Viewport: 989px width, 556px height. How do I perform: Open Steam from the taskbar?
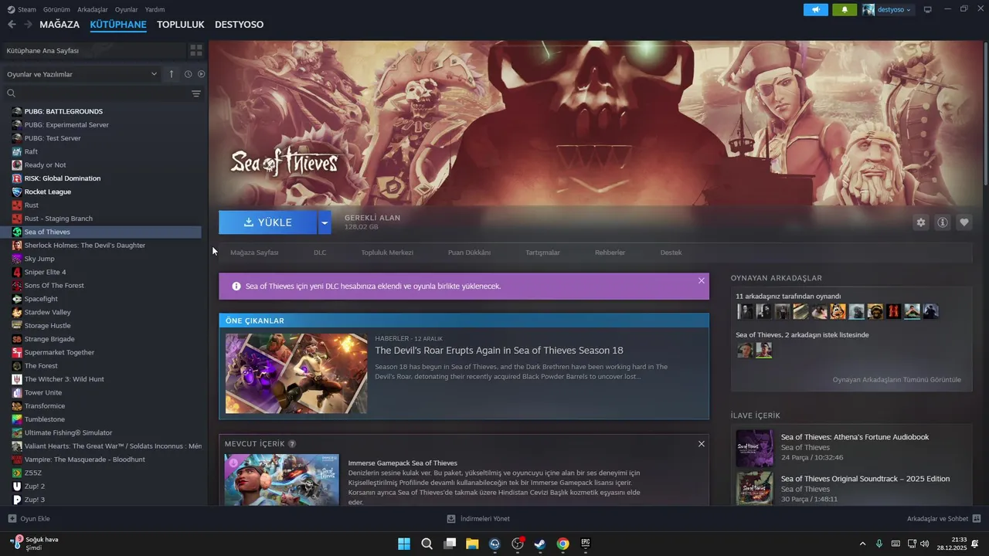click(x=540, y=544)
